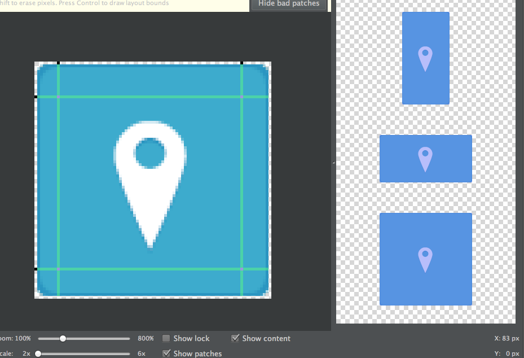524x358 pixels.
Task: Click the top-left black stretch marker on top edge
Action: click(59, 63)
